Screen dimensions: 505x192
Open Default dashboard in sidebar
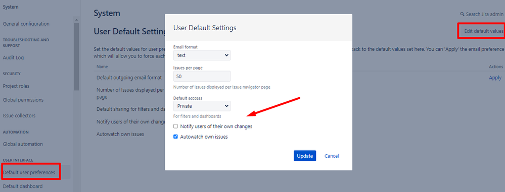[23, 186]
